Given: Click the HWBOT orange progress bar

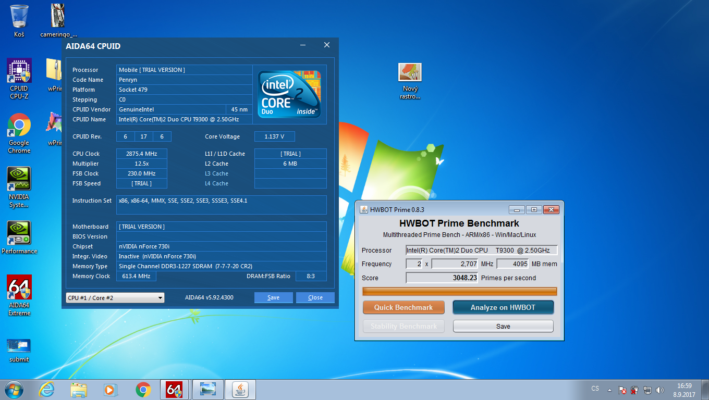Looking at the screenshot, I should tap(460, 291).
